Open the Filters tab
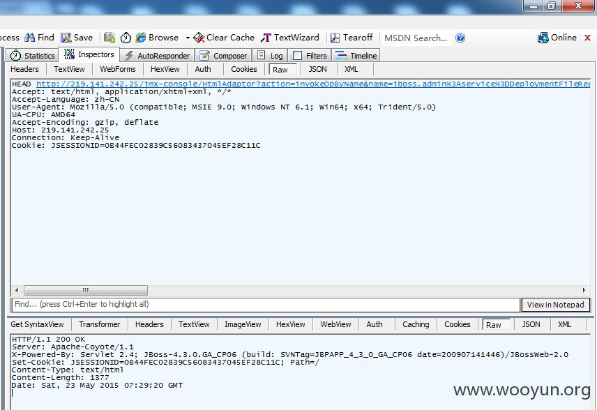The image size is (597, 410). click(310, 56)
